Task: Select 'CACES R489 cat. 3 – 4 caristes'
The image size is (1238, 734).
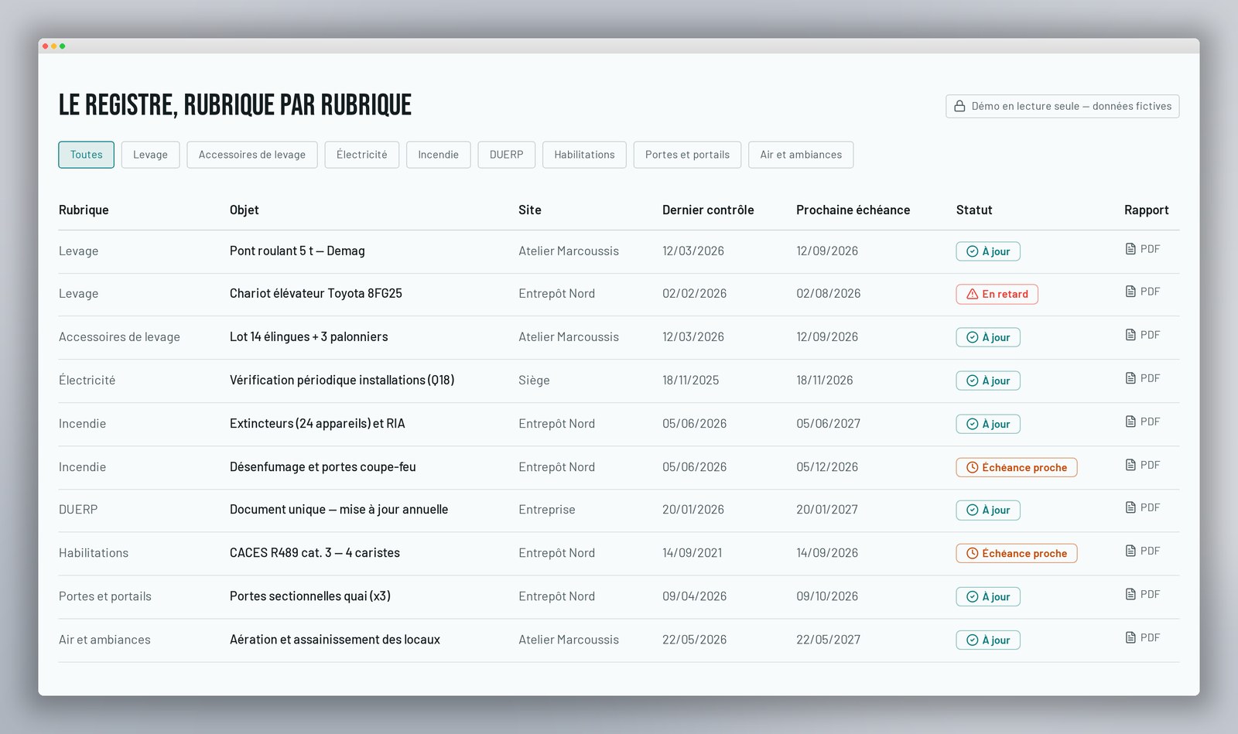Action: [x=315, y=552]
